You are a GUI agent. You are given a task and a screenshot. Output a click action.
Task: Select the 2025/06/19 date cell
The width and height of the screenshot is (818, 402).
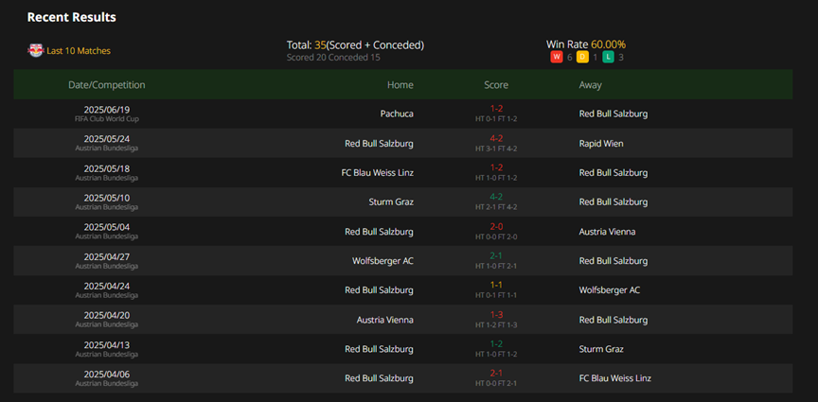click(106, 110)
